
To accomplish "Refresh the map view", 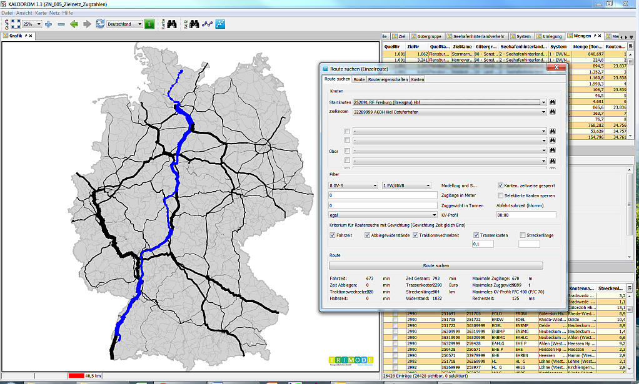I will 100,24.
